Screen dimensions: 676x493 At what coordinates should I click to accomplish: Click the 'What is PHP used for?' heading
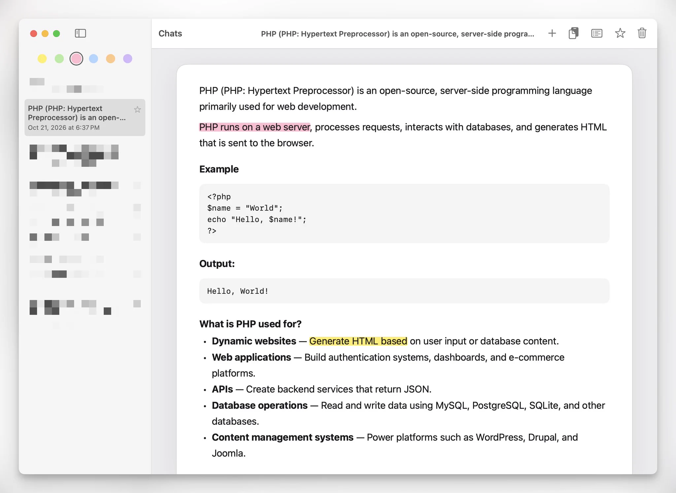click(x=251, y=324)
